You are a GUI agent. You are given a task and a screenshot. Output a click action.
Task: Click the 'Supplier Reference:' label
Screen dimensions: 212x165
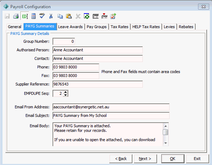[x=32, y=84]
